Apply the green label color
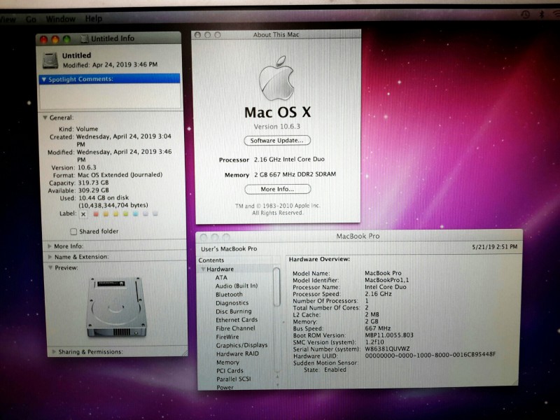The width and height of the screenshot is (560, 420). pyautogui.click(x=125, y=214)
